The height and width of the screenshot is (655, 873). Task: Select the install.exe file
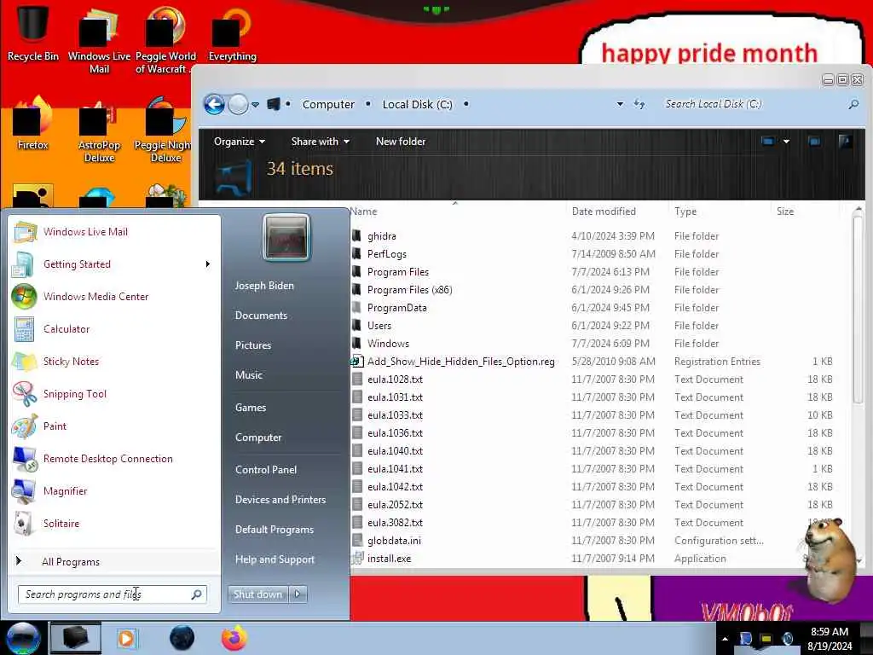click(x=389, y=559)
